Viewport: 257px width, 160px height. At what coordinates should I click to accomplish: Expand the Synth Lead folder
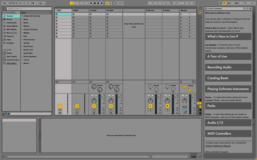[22, 50]
